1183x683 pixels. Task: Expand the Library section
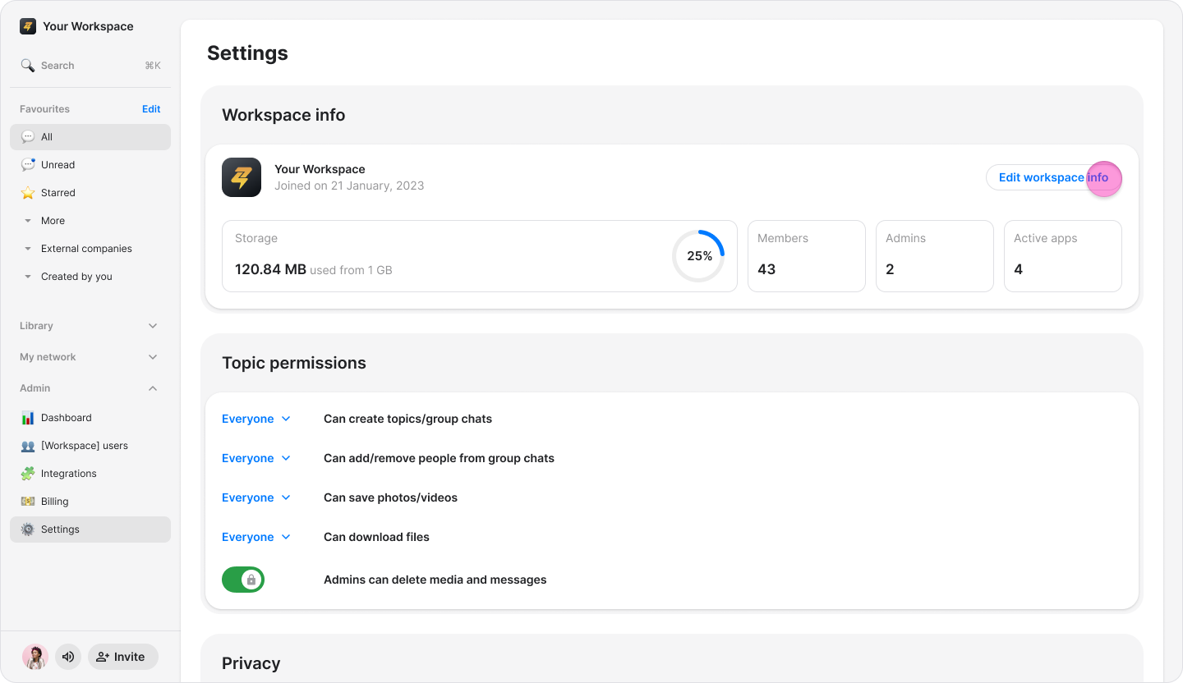pos(153,326)
